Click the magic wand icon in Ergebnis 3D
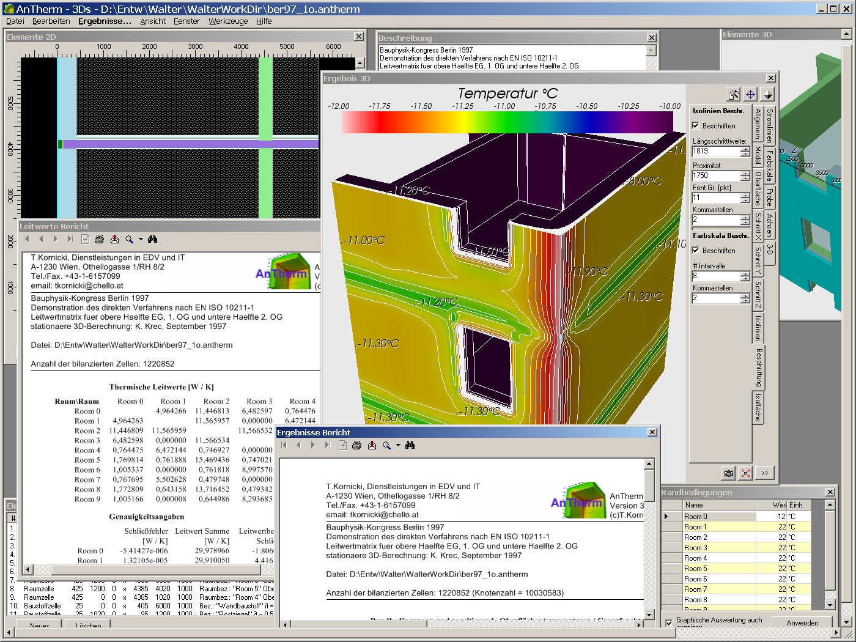The height and width of the screenshot is (642, 856). [x=732, y=94]
